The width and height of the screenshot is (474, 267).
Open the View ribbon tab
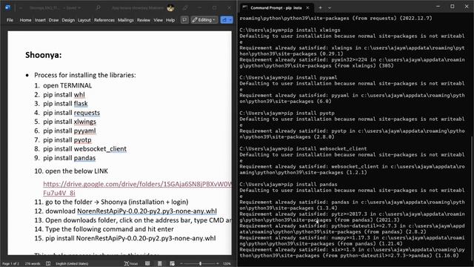(158, 20)
